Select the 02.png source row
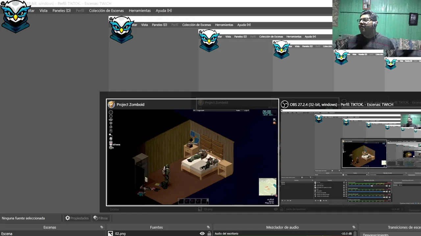 [159, 233]
